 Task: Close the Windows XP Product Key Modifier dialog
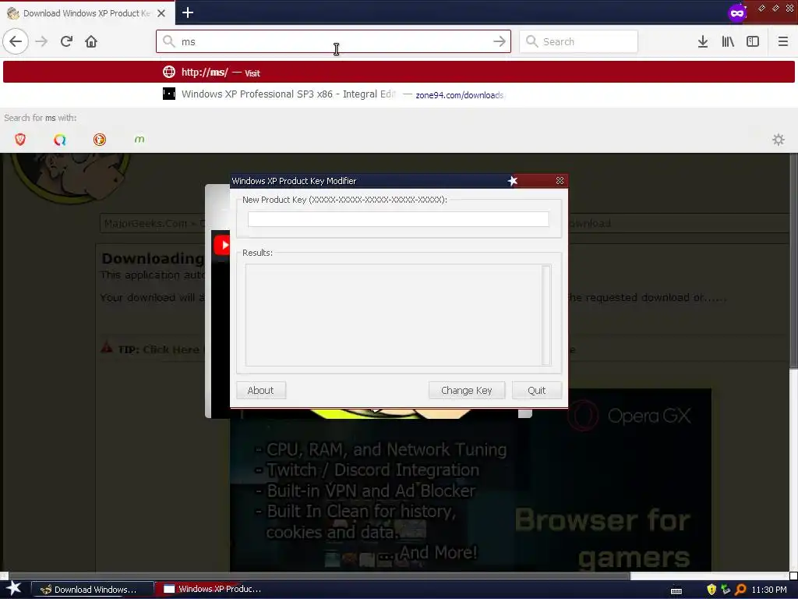point(560,181)
